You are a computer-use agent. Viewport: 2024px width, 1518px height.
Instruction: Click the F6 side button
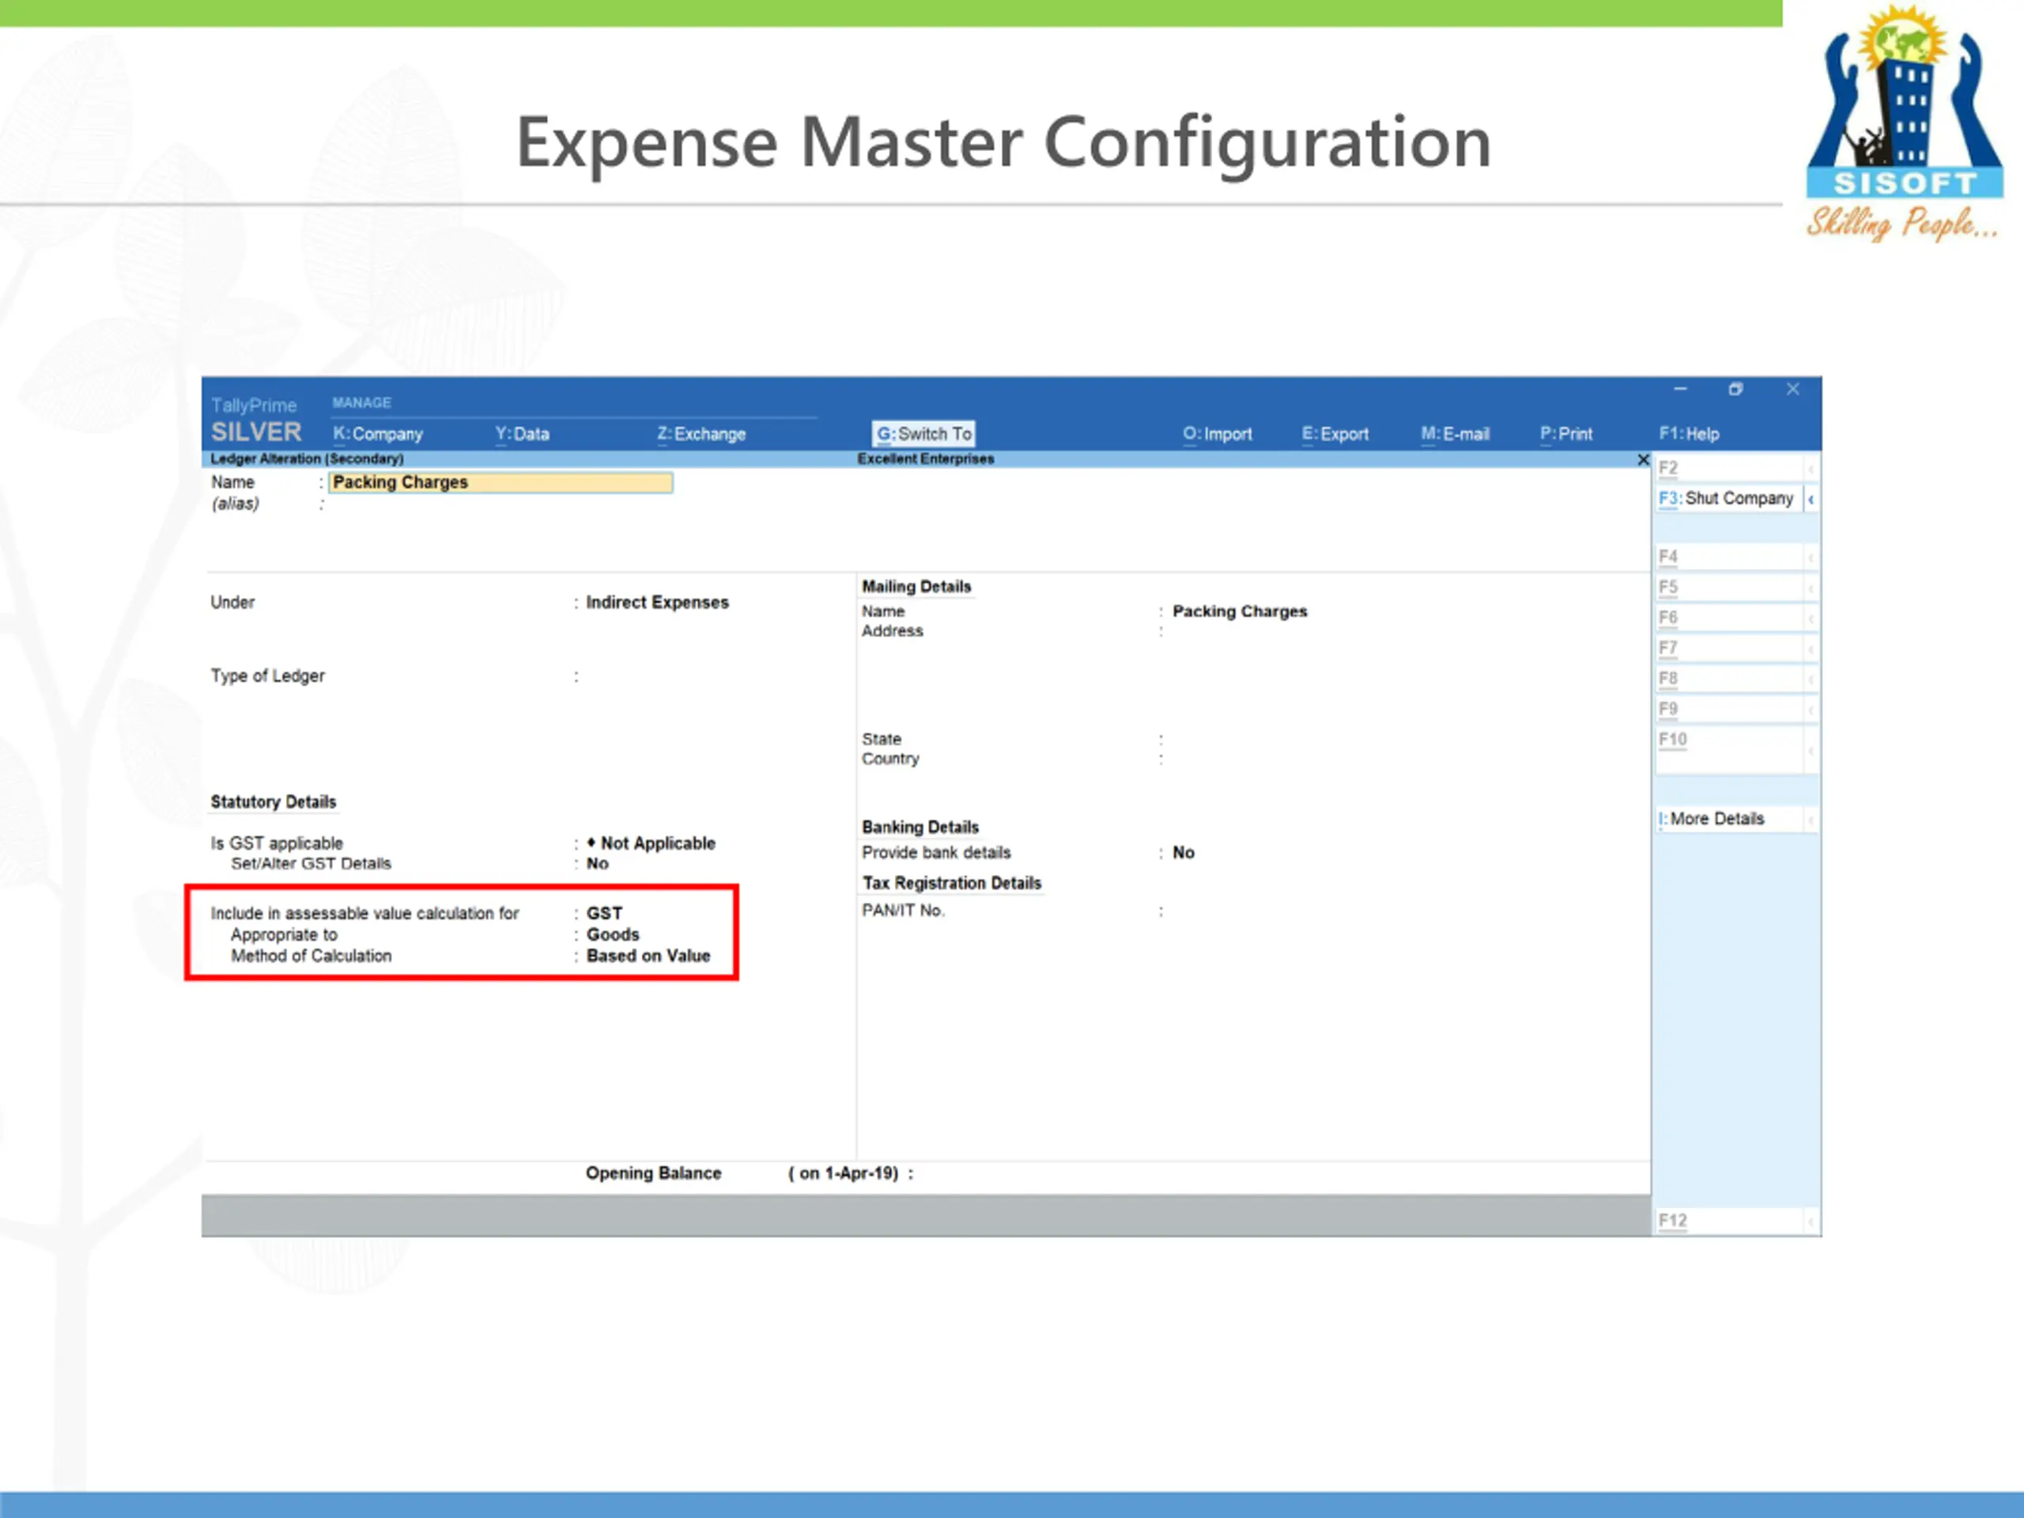tap(1728, 617)
